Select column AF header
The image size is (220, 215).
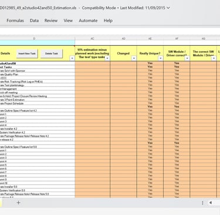click(177, 39)
